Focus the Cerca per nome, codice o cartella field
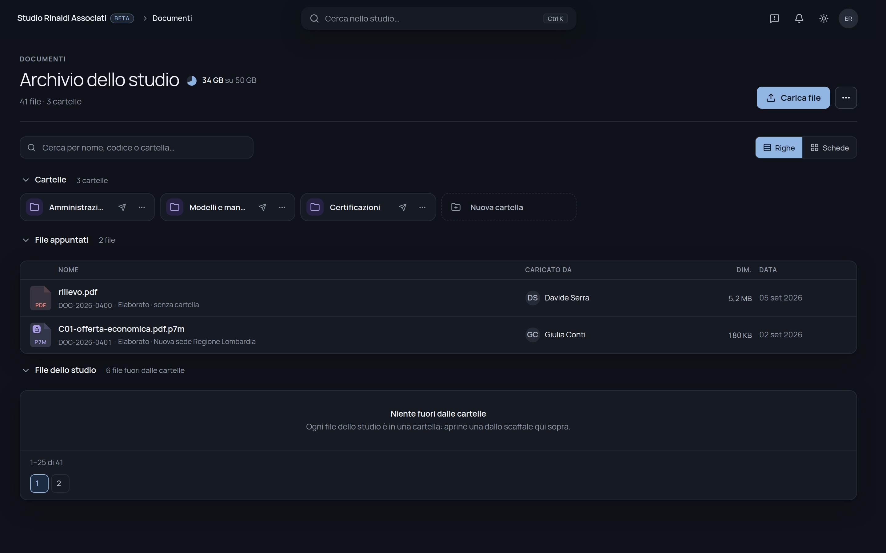Image resolution: width=886 pixels, height=553 pixels. point(136,147)
